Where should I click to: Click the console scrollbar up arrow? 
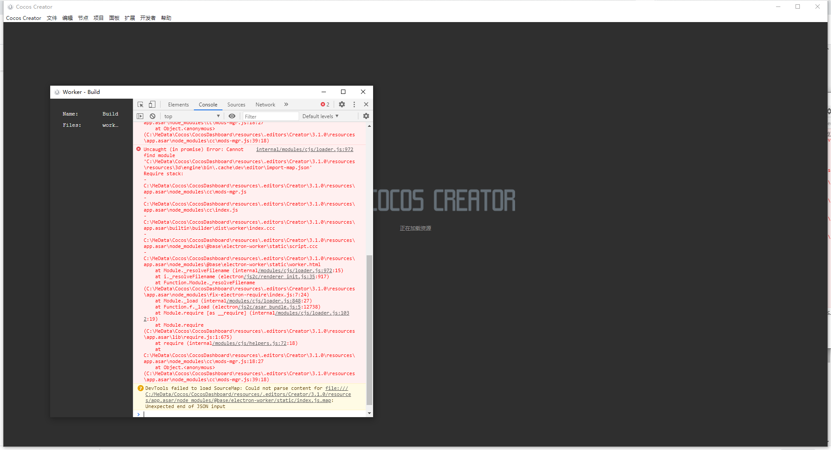pos(369,126)
